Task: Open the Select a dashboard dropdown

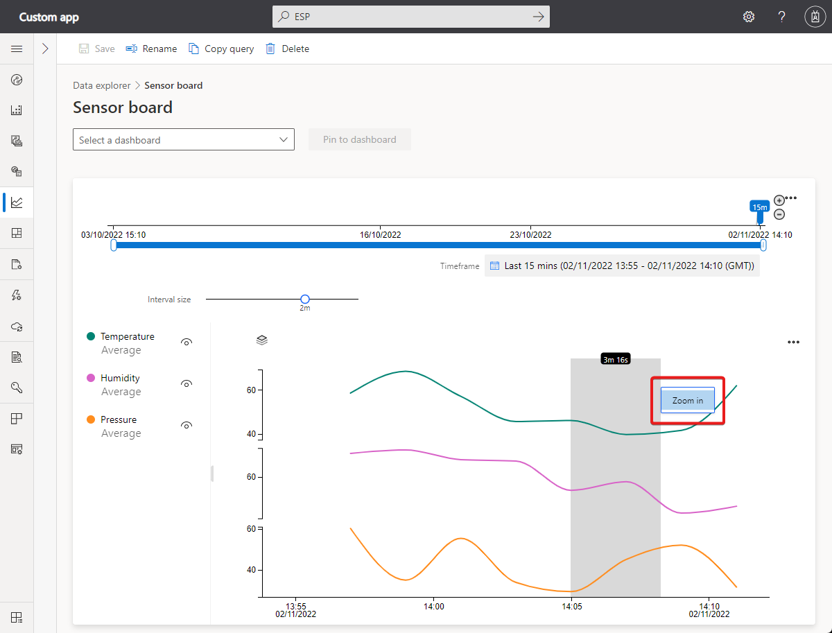Action: coord(183,139)
